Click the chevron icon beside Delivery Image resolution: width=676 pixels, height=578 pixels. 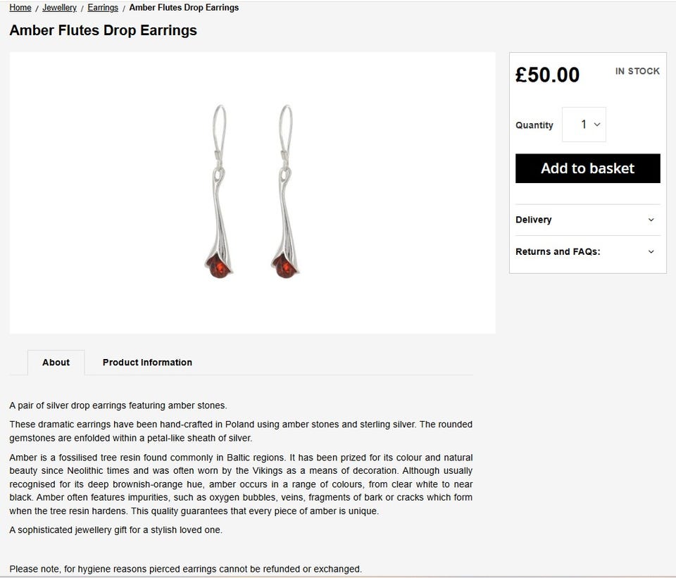651,220
